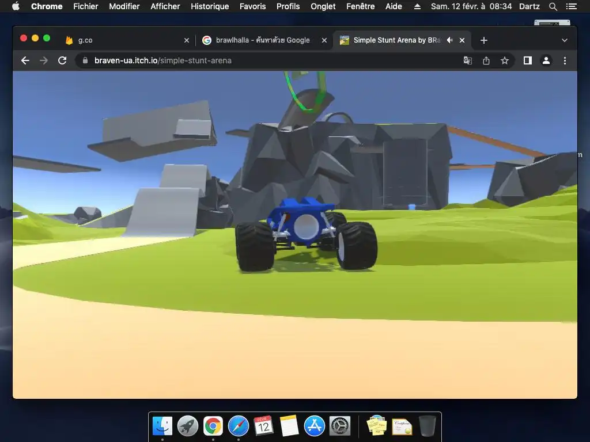Close the g.co tab
590x442 pixels.
[187, 40]
